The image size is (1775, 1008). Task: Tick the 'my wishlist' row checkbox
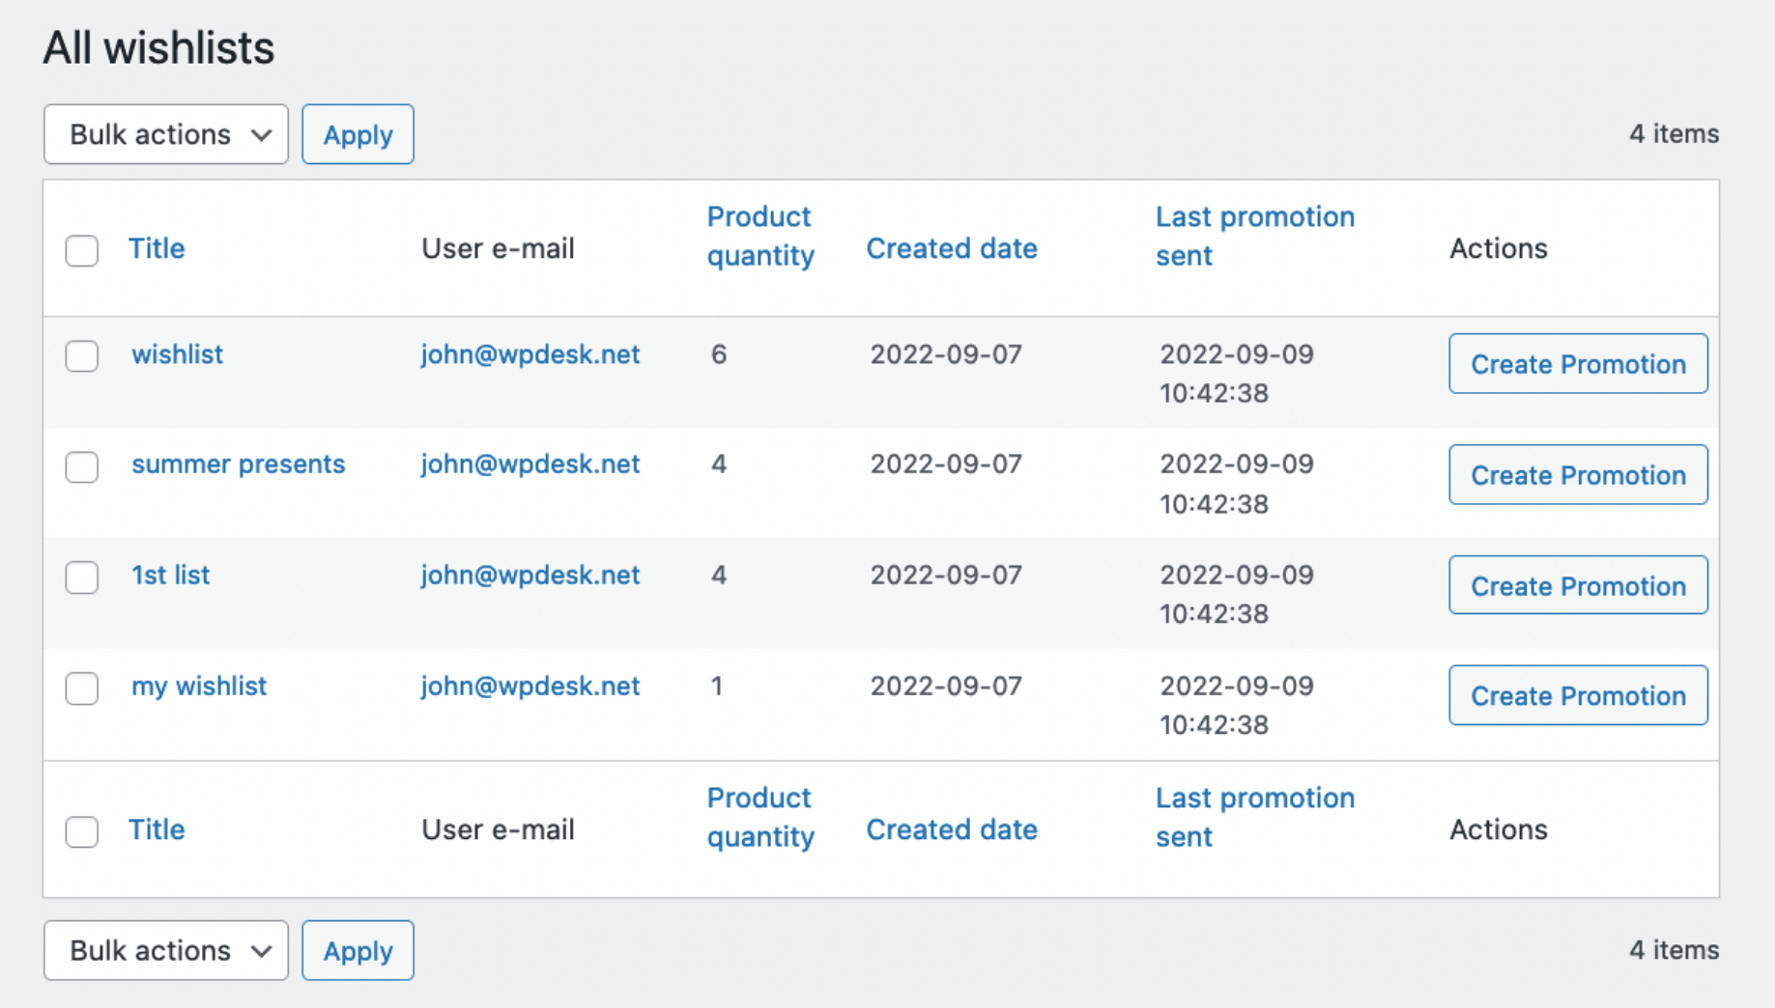pyautogui.click(x=82, y=687)
